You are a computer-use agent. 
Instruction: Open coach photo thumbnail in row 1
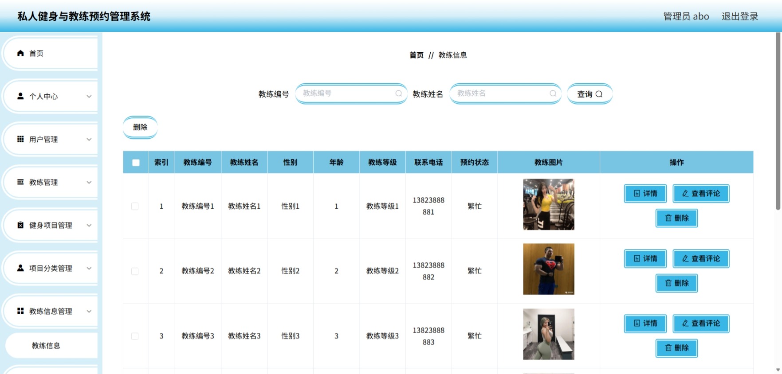click(x=549, y=204)
